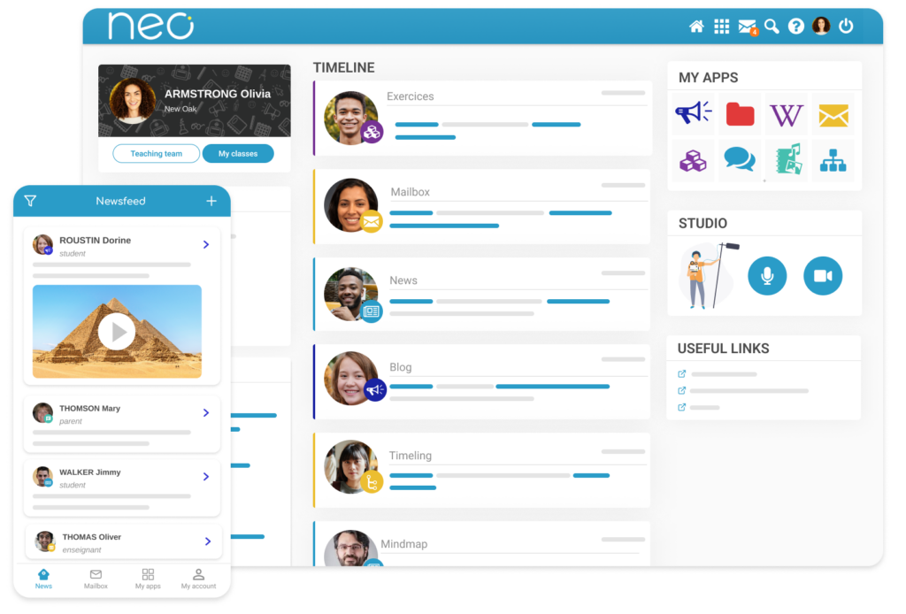The height and width of the screenshot is (614, 906).
Task: Click the home icon in top bar
Action: (x=696, y=27)
